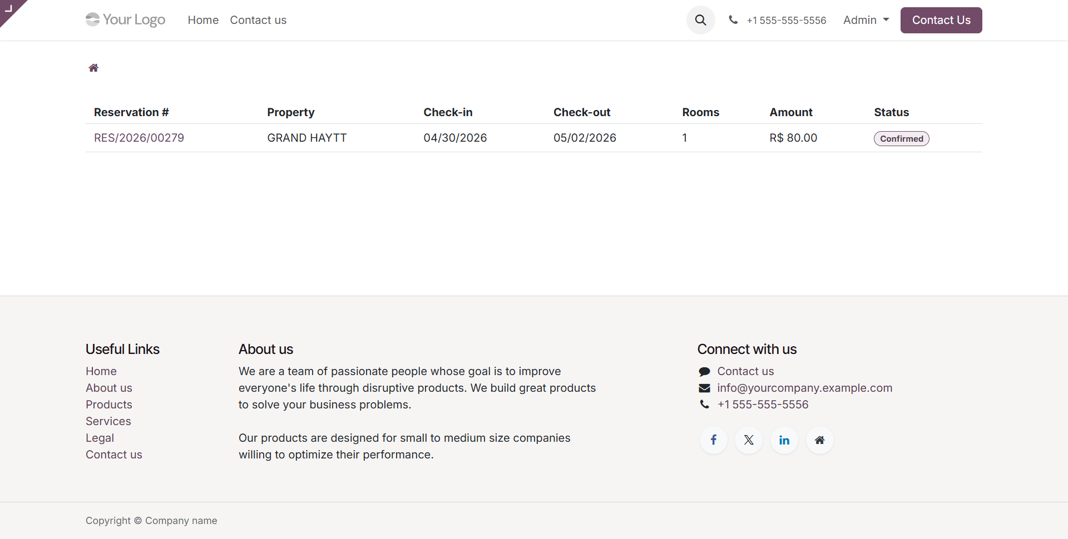The height and width of the screenshot is (539, 1068).
Task: Open the LinkedIn social icon
Action: pos(784,440)
